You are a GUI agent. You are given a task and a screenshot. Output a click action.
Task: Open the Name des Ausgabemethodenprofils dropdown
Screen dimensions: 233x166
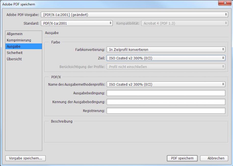pos(166,85)
